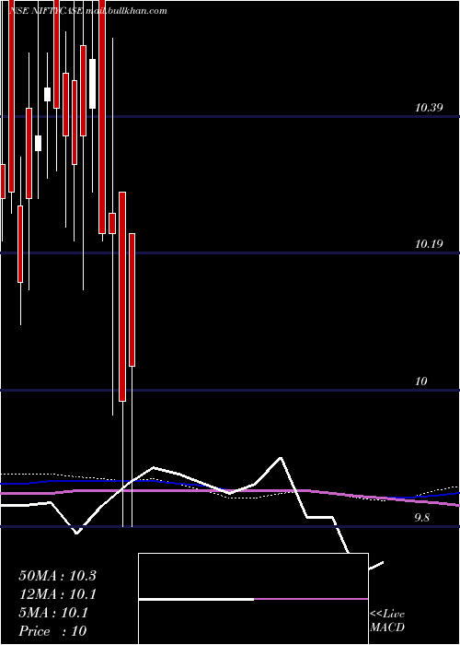This screenshot has height=645, width=460.
Task: Click the 10 price axis label
Action: (x=421, y=381)
